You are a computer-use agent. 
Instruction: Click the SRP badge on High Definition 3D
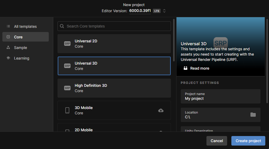(x=67, y=88)
